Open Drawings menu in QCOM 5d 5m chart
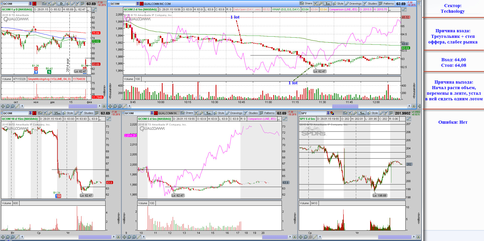Screen dimensions: 484x241 click(x=234, y=113)
